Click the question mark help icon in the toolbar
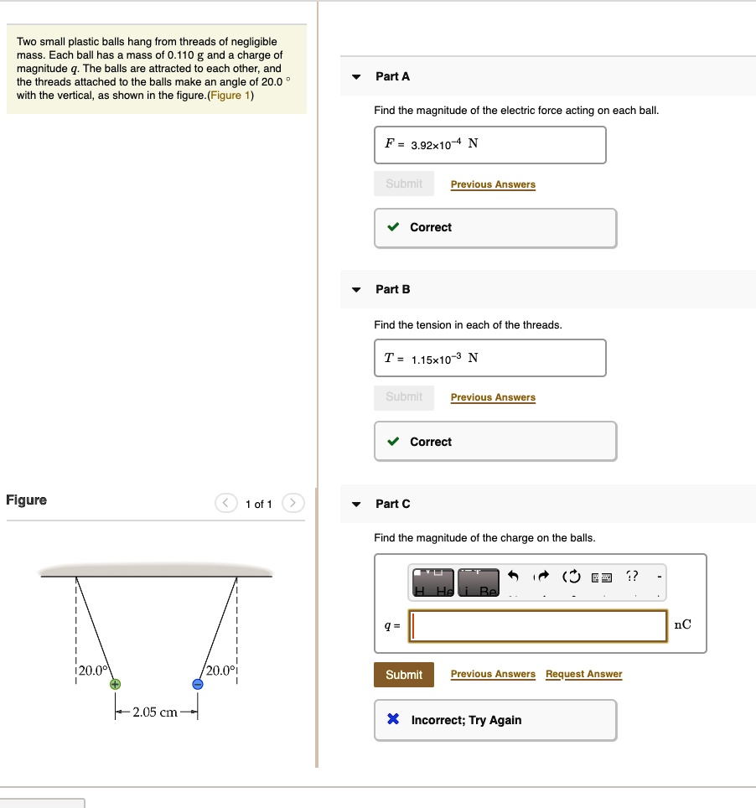756x808 pixels. pyautogui.click(x=631, y=577)
